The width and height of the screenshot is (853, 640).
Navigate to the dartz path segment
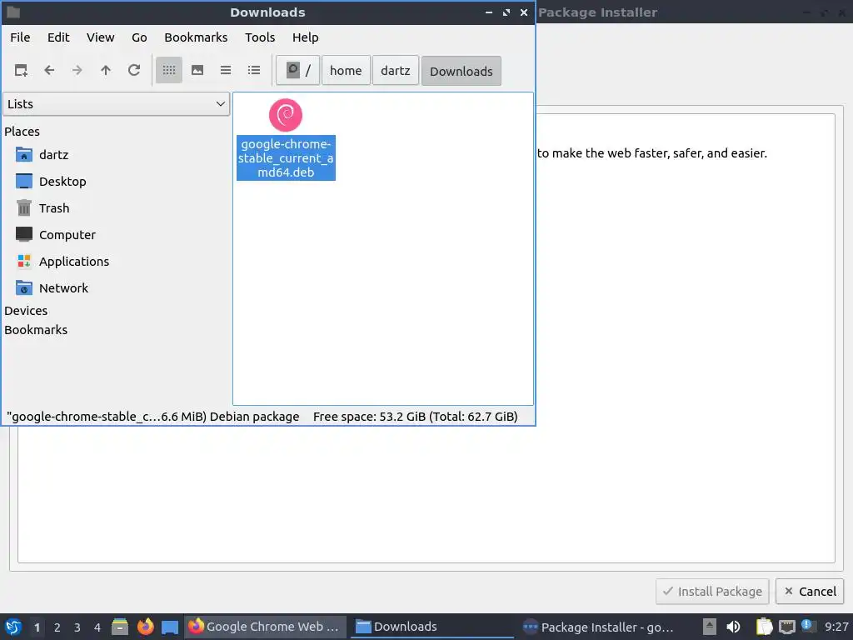[396, 71]
